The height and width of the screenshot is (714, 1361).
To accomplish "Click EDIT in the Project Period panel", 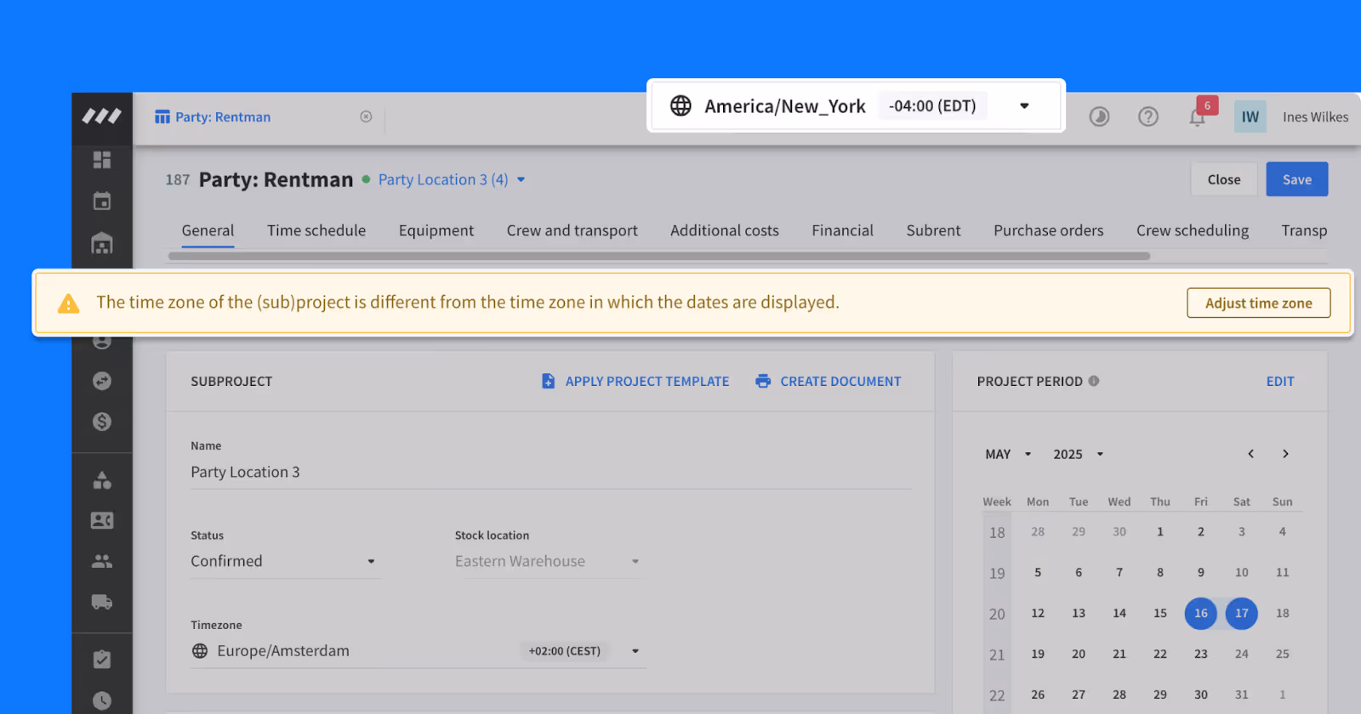I will (1280, 381).
